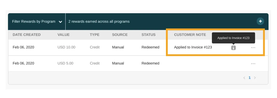277x98 pixels.
Task: Select page 1 in pagination
Action: click(x=249, y=78)
